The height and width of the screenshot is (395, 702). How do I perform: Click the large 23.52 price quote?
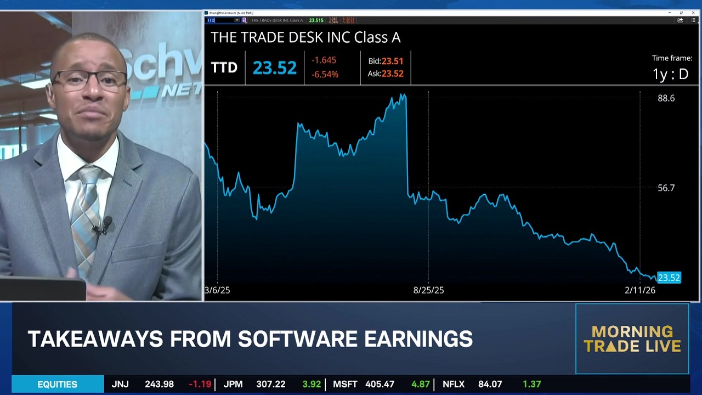275,67
